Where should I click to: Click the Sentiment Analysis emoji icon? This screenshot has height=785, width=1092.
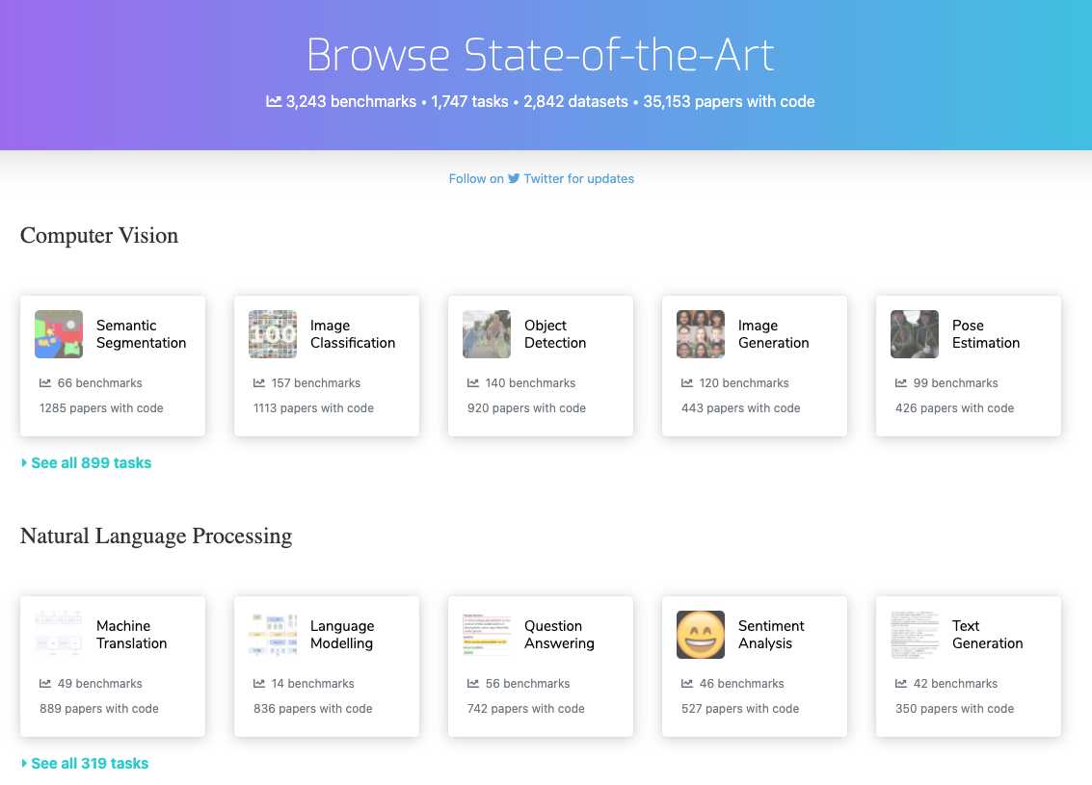[700, 635]
